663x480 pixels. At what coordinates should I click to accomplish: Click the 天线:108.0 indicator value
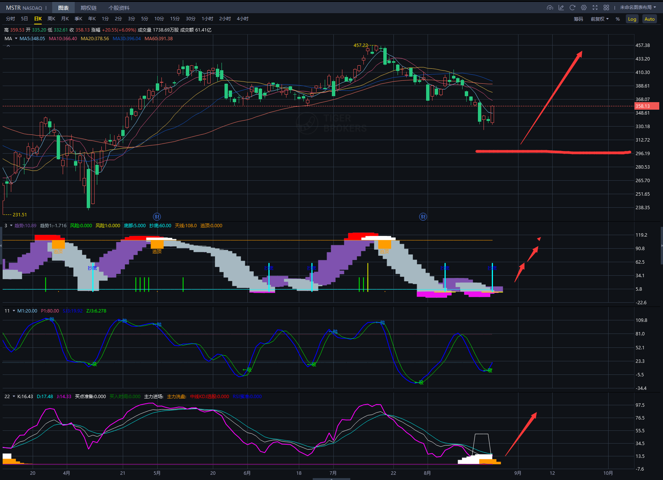186,226
